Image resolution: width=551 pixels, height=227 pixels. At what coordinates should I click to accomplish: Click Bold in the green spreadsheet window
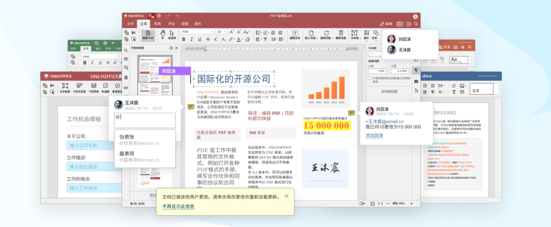click(x=84, y=63)
